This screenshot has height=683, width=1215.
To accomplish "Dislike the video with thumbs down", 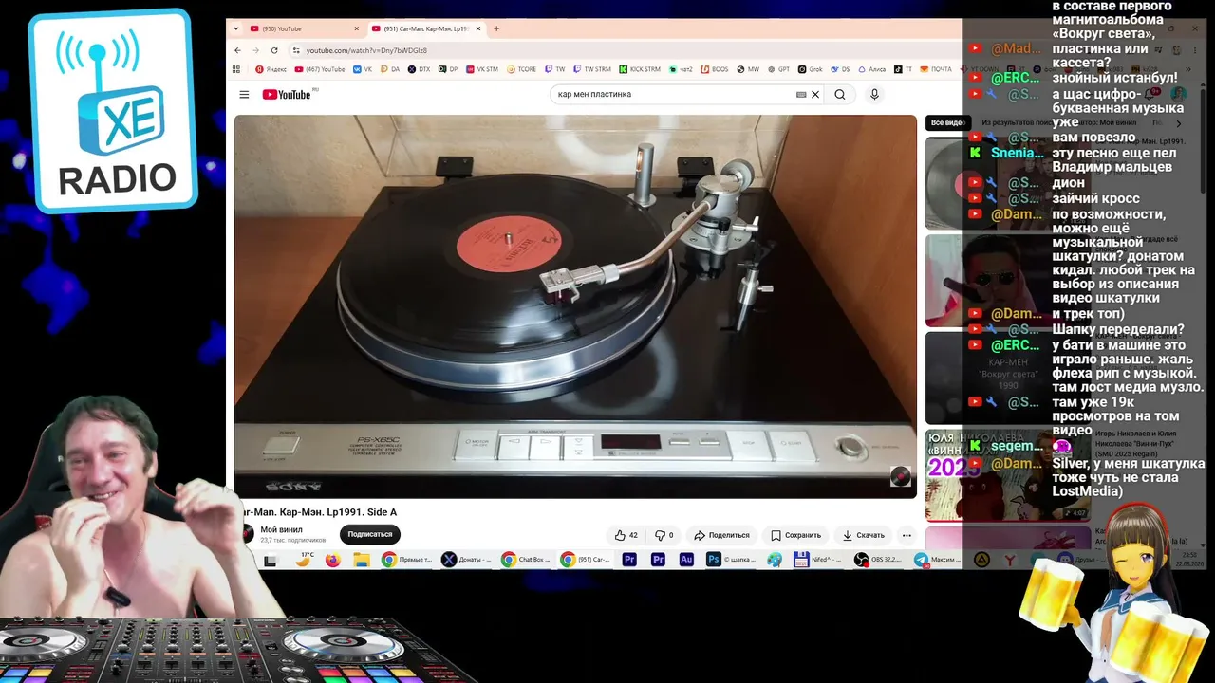I will tap(664, 535).
